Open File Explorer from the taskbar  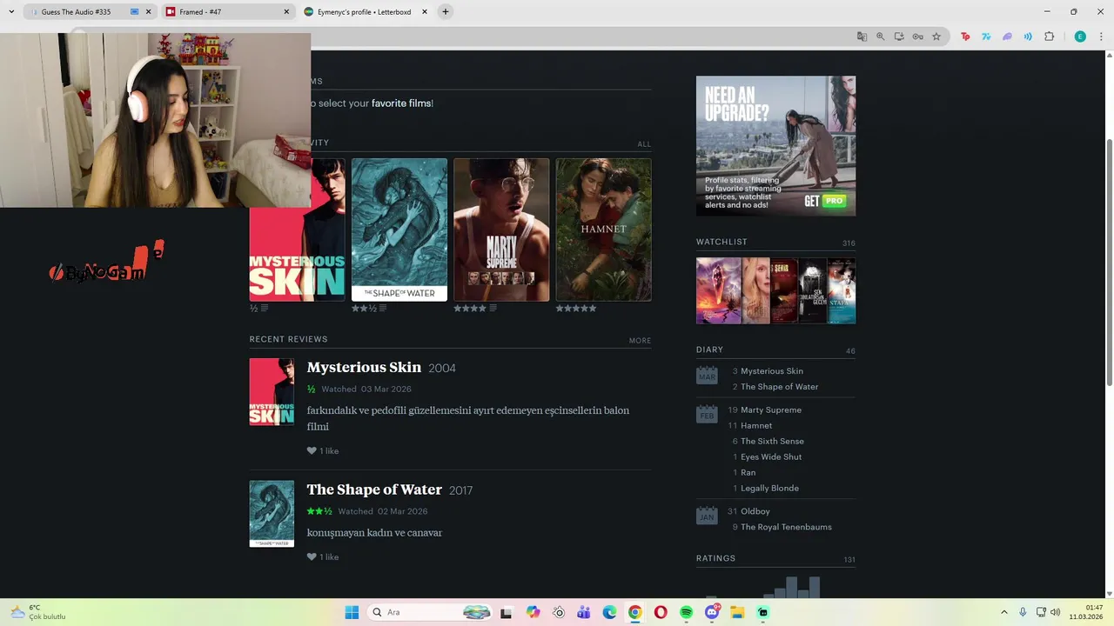737,612
